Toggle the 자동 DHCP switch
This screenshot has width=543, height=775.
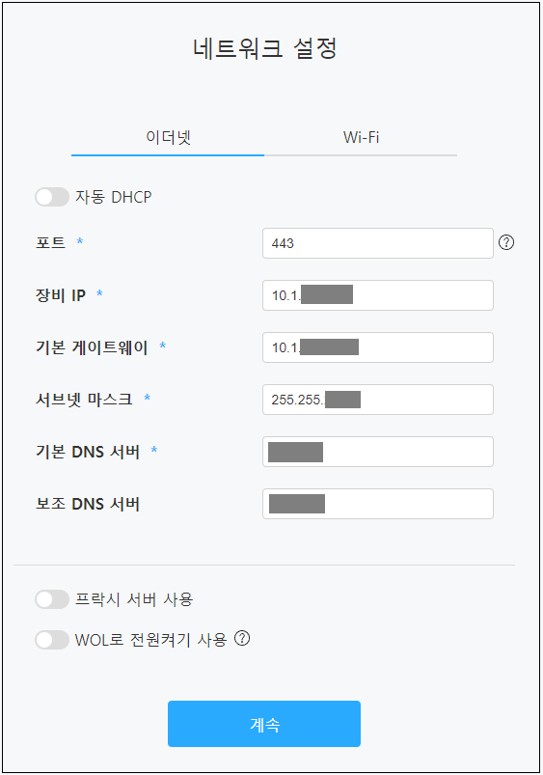[x=52, y=197]
